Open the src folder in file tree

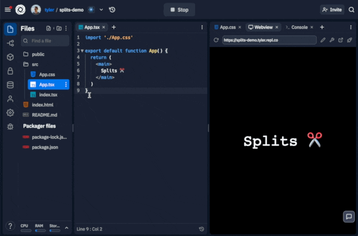point(35,64)
